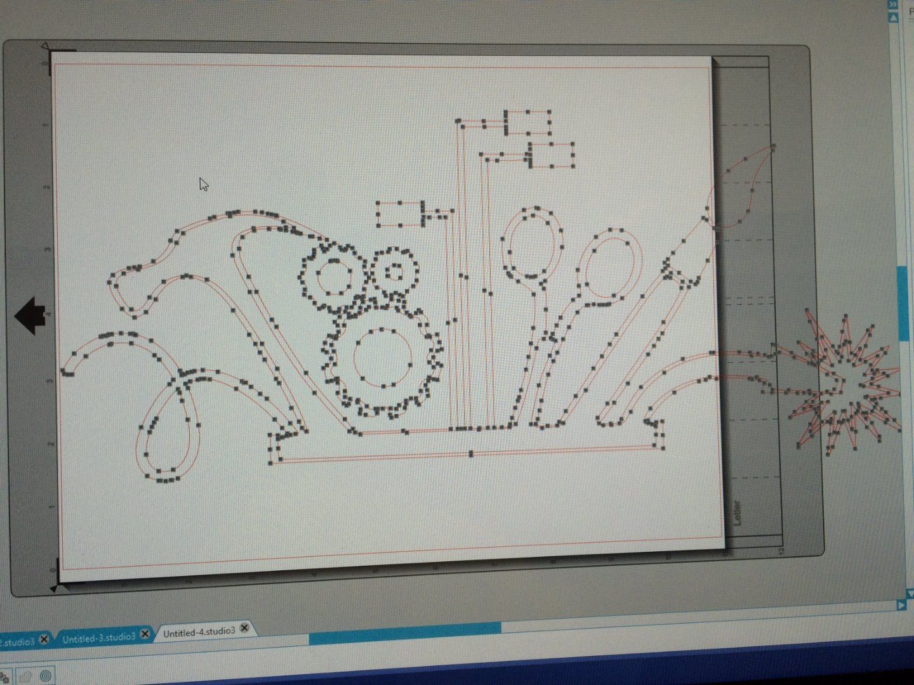The height and width of the screenshot is (685, 914).
Task: Click the right arrow of the horizontal scrollbar
Action: pos(901,604)
